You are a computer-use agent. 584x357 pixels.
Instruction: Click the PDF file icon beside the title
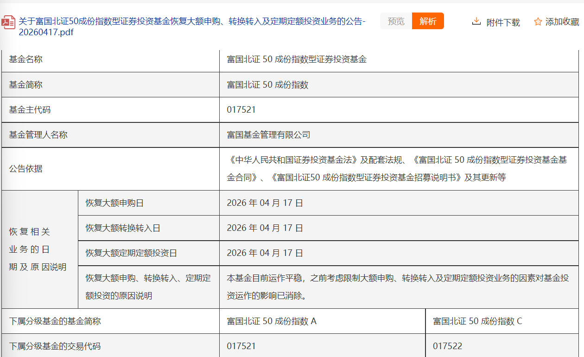[8, 22]
